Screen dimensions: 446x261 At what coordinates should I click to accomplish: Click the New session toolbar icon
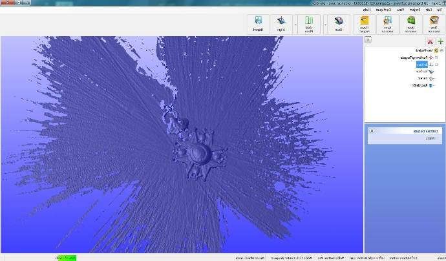coord(434,21)
